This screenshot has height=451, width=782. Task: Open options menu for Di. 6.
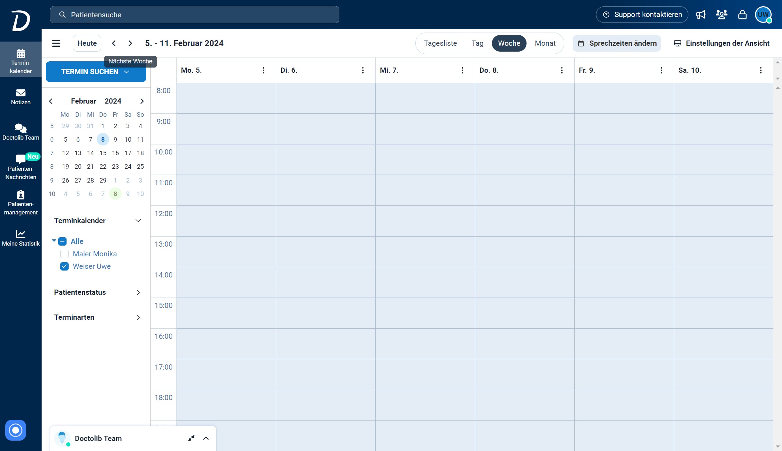coord(363,70)
